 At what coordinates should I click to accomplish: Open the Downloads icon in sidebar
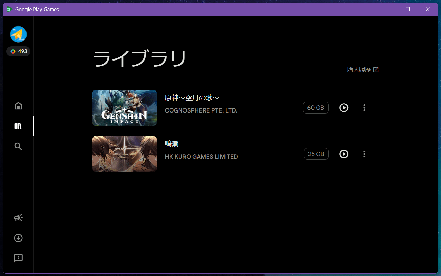pos(18,238)
